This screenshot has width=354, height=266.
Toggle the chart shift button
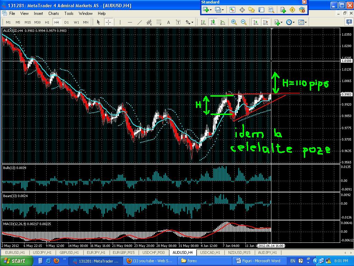click(265, 22)
